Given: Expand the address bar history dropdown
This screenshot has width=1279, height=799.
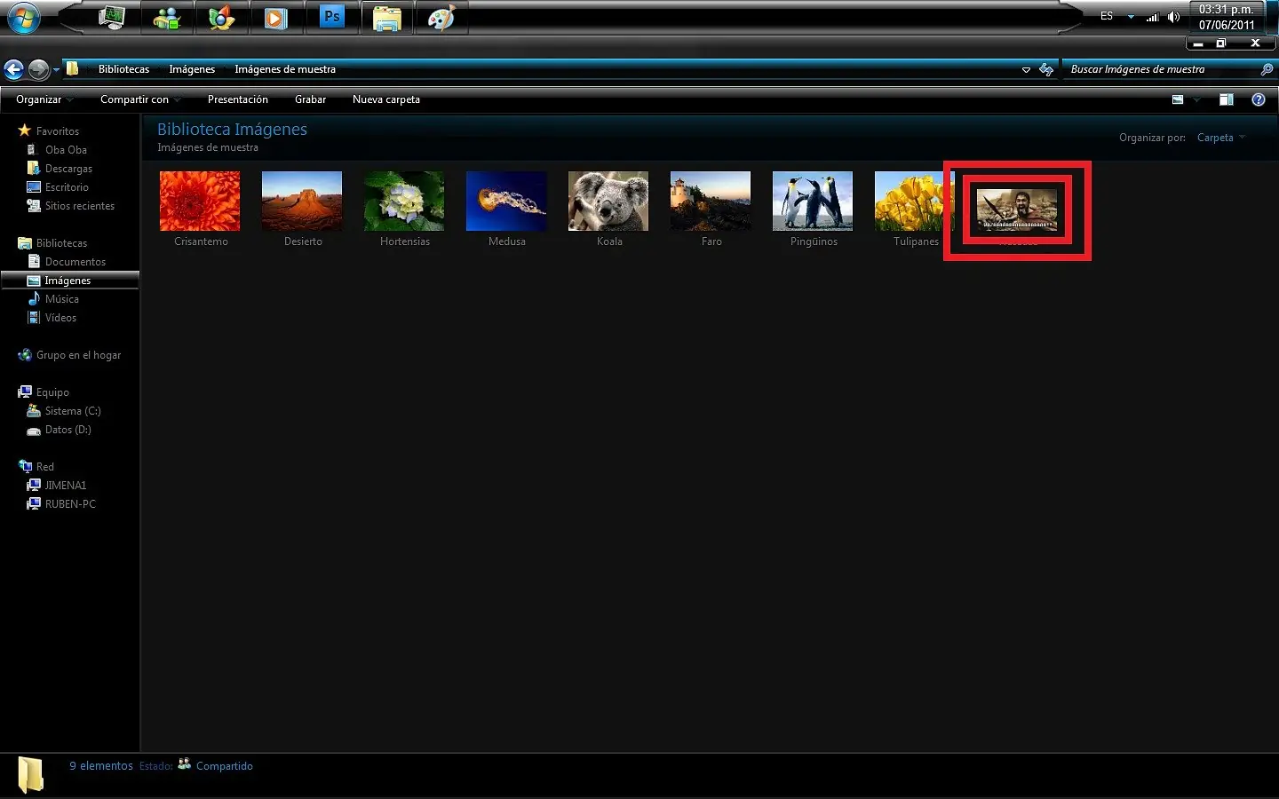Looking at the screenshot, I should click(x=1026, y=69).
